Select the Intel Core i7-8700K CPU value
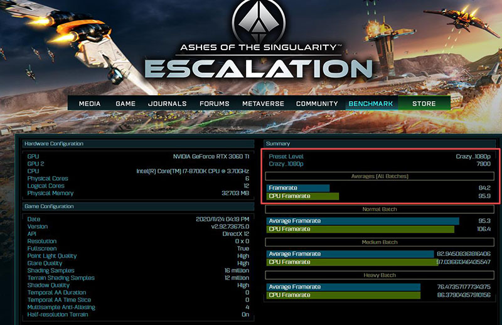502x325 pixels. [x=193, y=171]
